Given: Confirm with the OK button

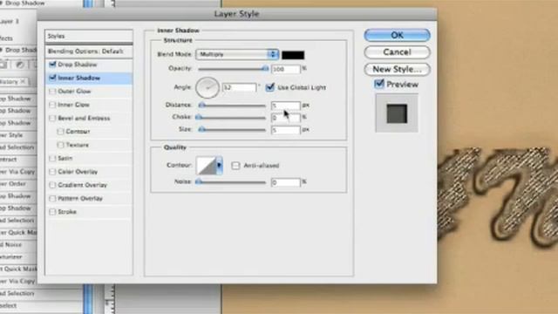Looking at the screenshot, I should click(398, 35).
